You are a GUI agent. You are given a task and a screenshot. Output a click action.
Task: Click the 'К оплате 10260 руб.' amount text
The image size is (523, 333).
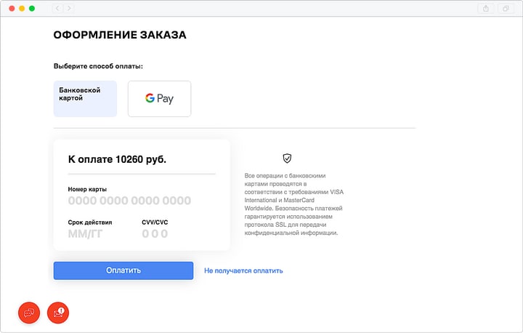click(x=117, y=159)
